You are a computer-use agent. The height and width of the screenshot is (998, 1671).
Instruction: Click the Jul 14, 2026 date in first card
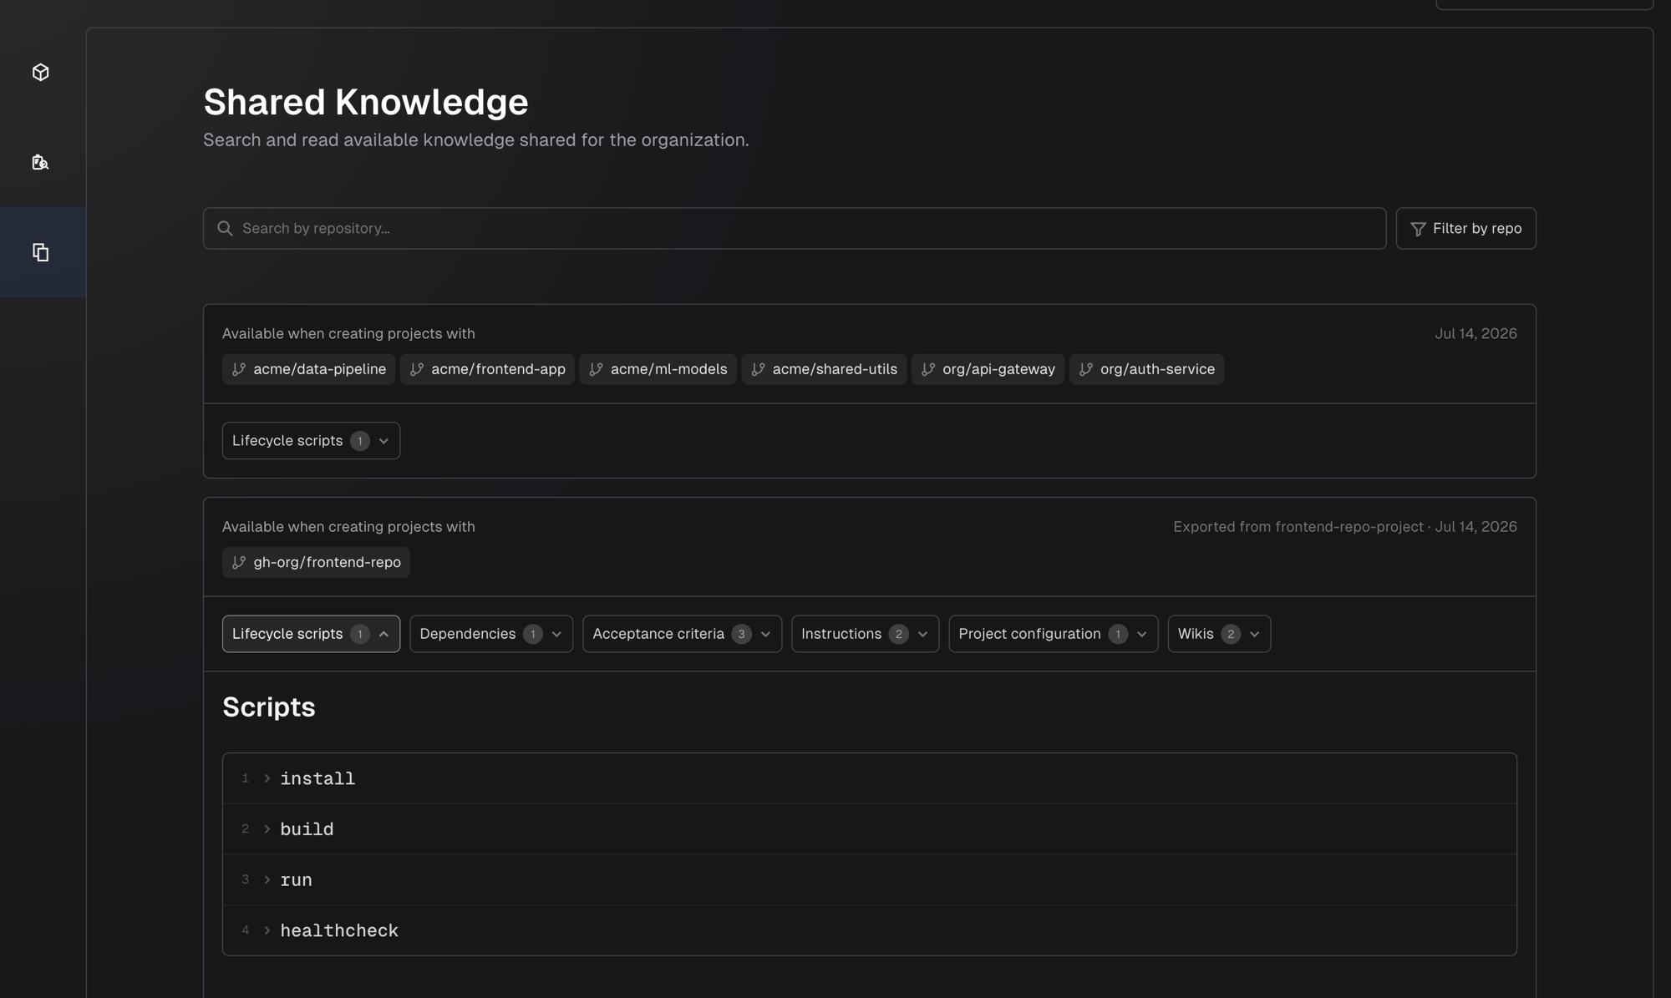pos(1475,333)
